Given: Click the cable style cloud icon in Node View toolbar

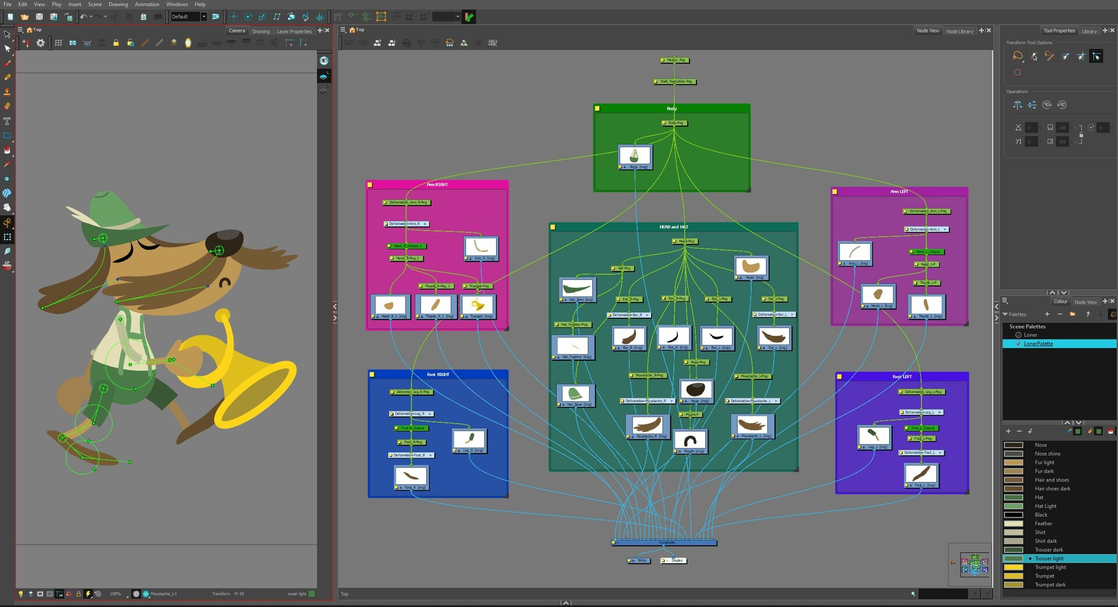Looking at the screenshot, I should point(450,43).
